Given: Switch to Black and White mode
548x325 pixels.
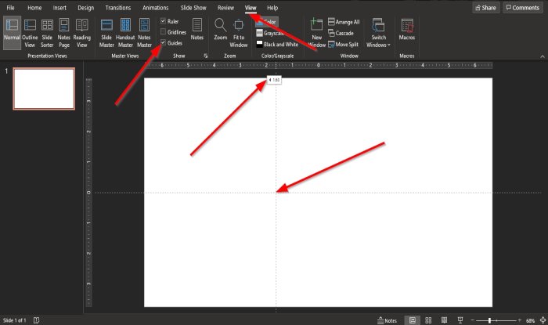Looking at the screenshot, I should pyautogui.click(x=277, y=45).
